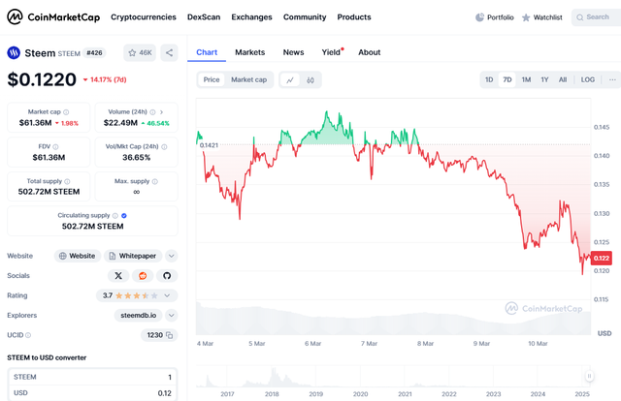
Task: Open the Watchlist star in header
Action: point(526,17)
